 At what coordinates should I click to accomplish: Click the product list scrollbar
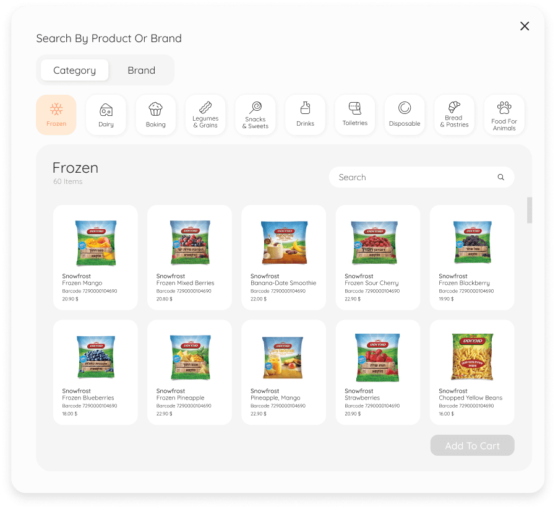(530, 210)
